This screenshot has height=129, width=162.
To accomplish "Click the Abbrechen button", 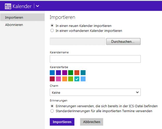I will coord(92,122).
